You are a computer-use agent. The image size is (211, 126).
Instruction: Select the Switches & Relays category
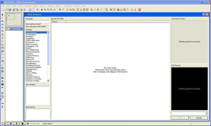point(33,81)
